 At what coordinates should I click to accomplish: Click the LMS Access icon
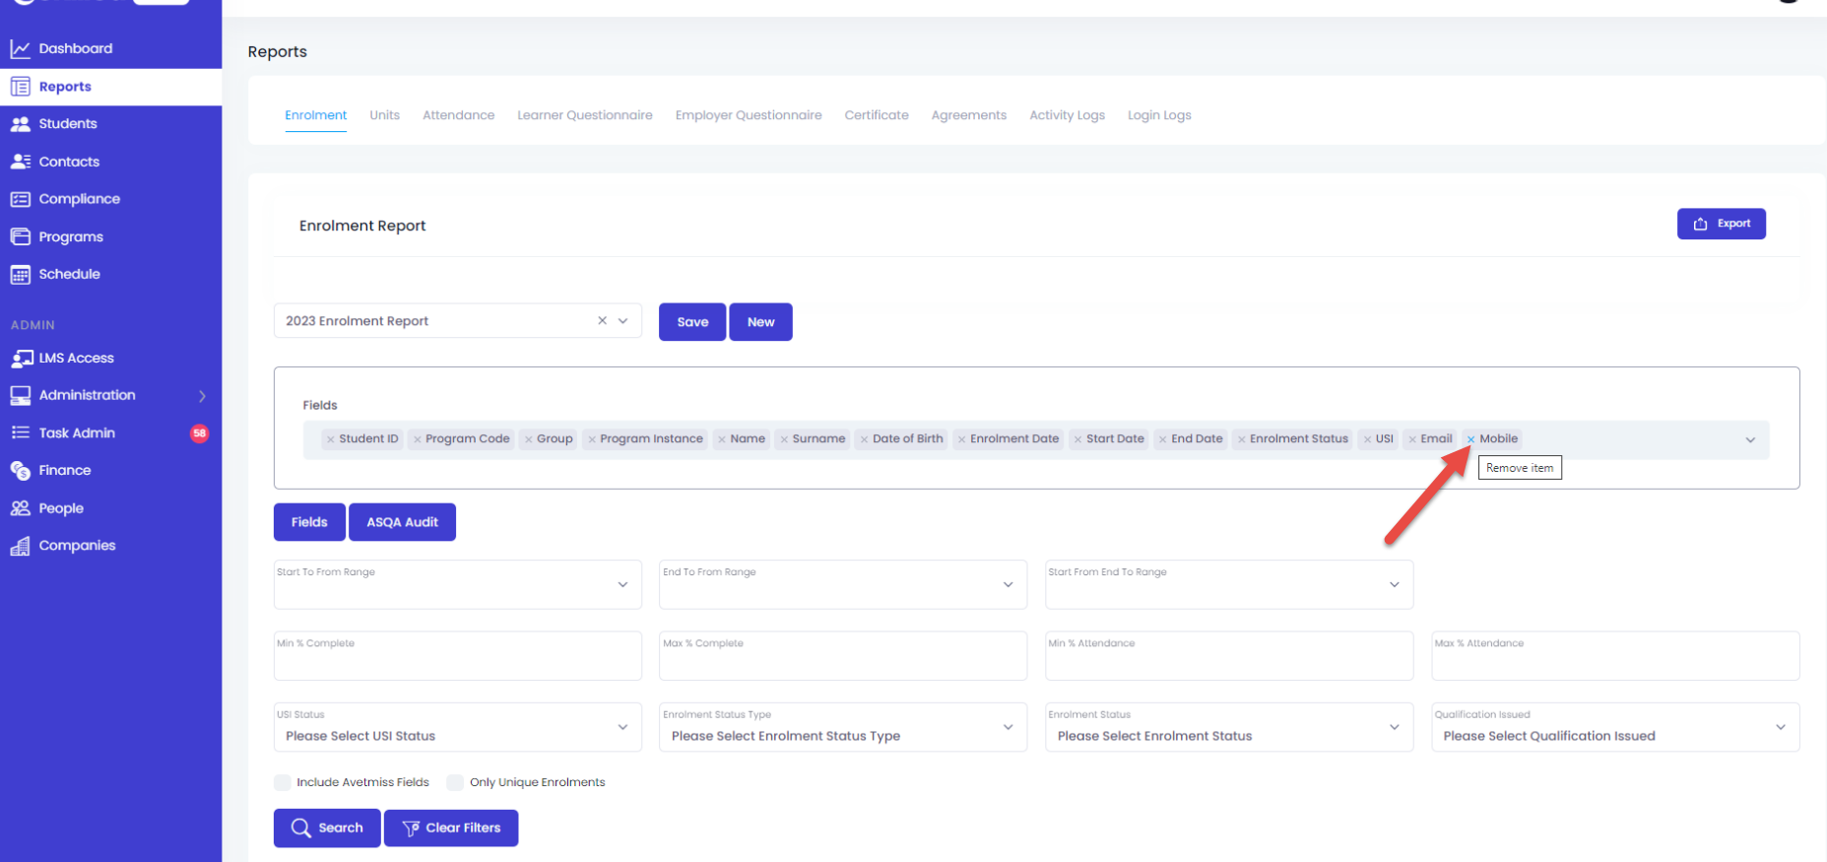(20, 359)
